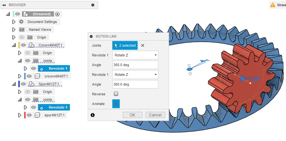Clear joint selection with the X icon

click(x=142, y=45)
